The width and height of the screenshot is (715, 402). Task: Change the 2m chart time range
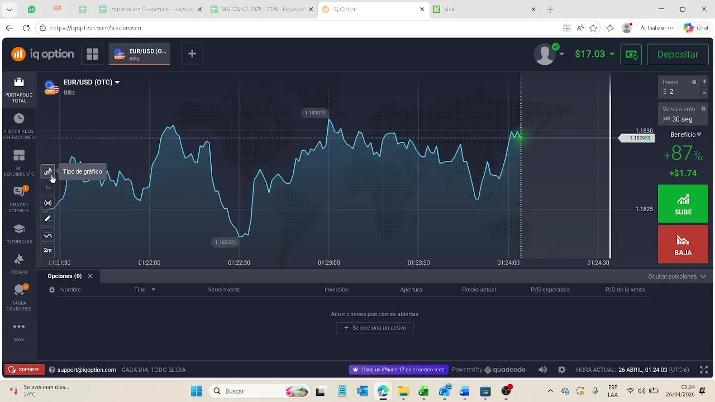pos(48,250)
